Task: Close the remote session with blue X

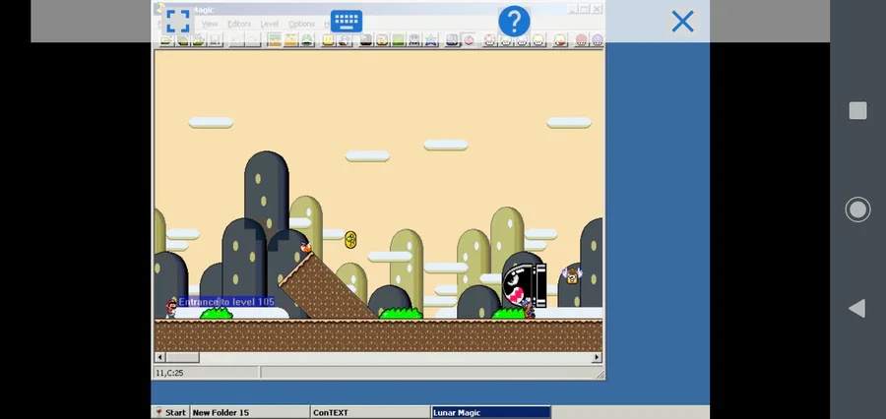Action: (682, 22)
